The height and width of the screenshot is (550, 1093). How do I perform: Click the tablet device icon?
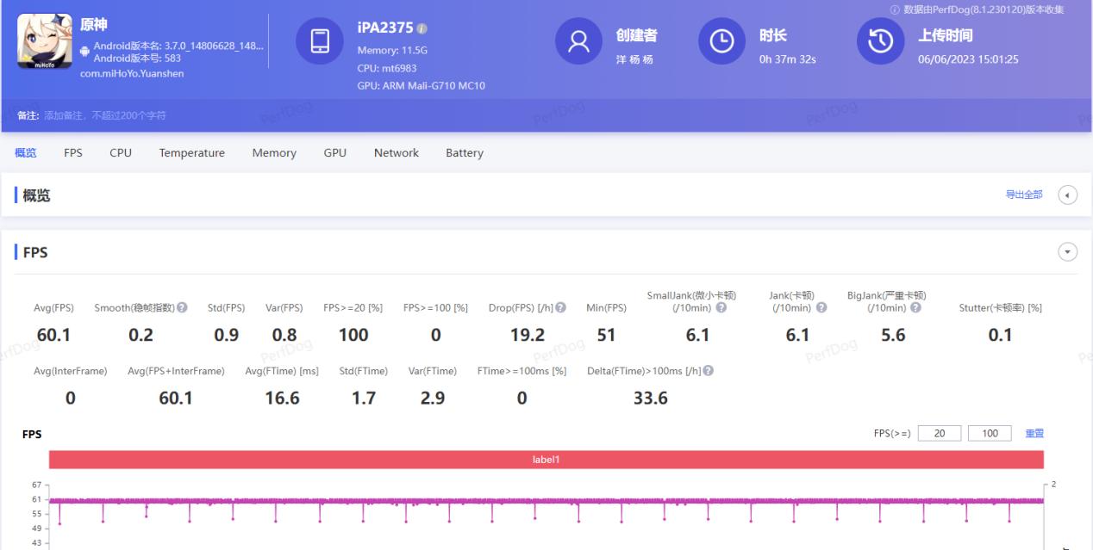coord(320,41)
